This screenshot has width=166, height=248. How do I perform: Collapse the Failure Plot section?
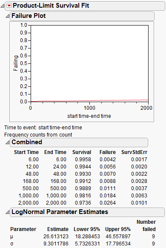click(7, 16)
